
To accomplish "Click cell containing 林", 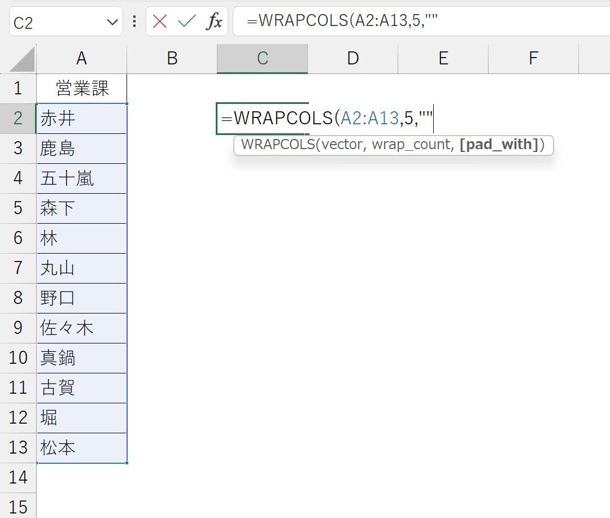I will pos(82,238).
